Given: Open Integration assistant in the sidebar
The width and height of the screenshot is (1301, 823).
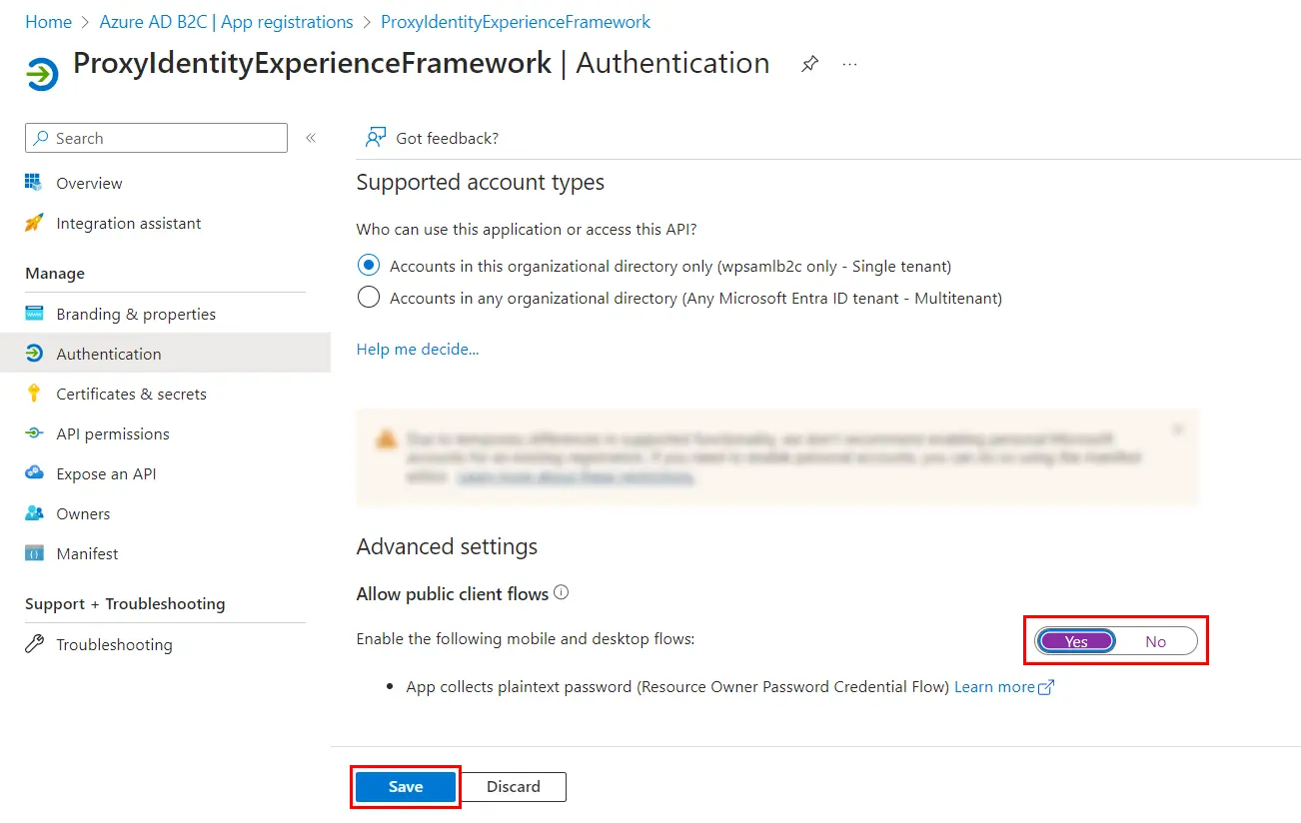Looking at the screenshot, I should click(129, 223).
